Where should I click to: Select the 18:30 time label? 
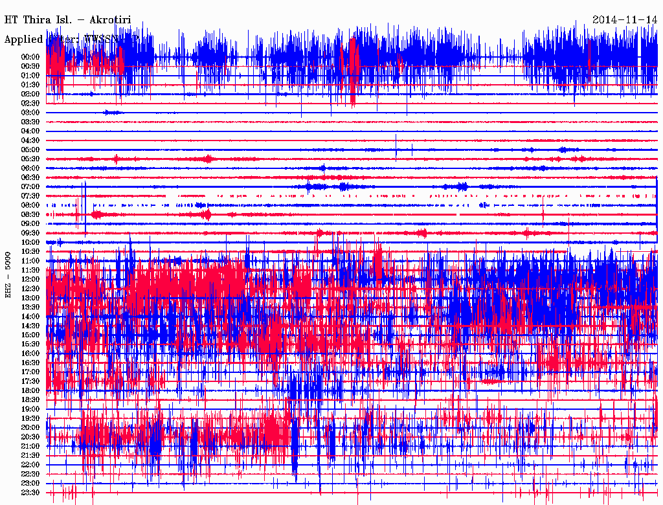pos(30,399)
